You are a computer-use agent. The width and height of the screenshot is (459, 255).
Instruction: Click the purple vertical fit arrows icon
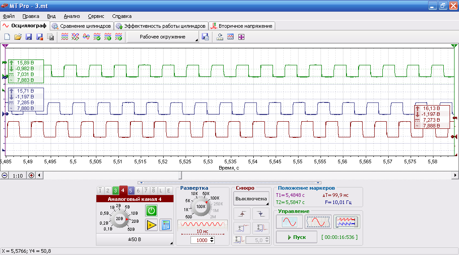coord(241,37)
